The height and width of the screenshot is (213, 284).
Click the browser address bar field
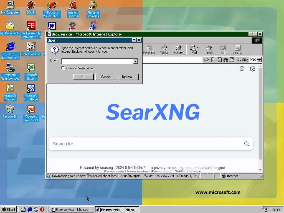click(x=173, y=60)
